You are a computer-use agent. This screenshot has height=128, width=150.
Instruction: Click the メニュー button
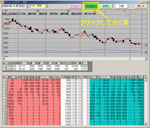[75, 6]
